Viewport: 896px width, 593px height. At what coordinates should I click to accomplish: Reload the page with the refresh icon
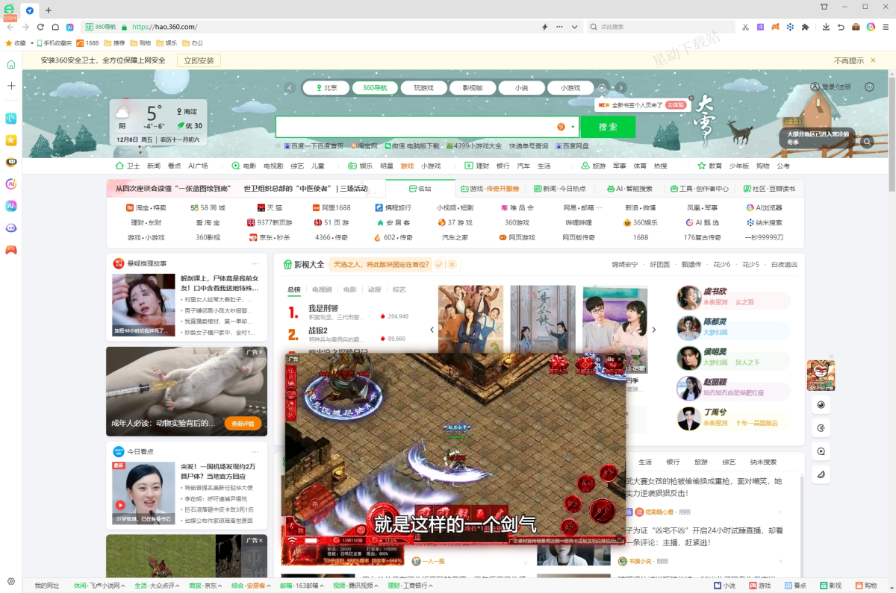coord(40,27)
